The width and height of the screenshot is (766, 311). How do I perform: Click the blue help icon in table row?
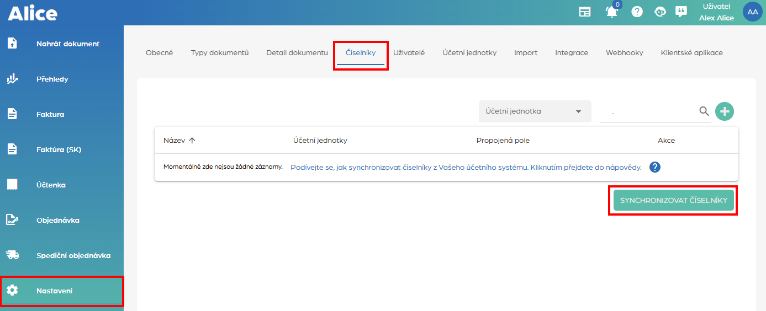click(x=655, y=167)
